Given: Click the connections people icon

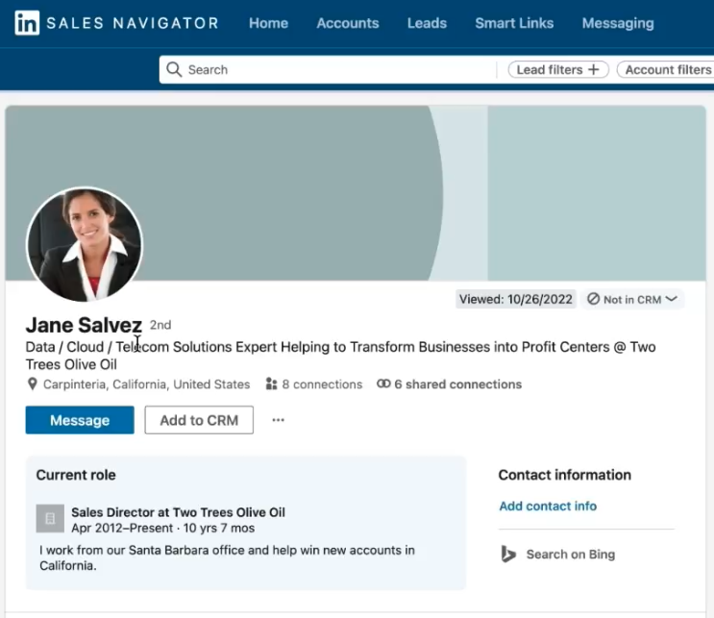Looking at the screenshot, I should point(272,384).
